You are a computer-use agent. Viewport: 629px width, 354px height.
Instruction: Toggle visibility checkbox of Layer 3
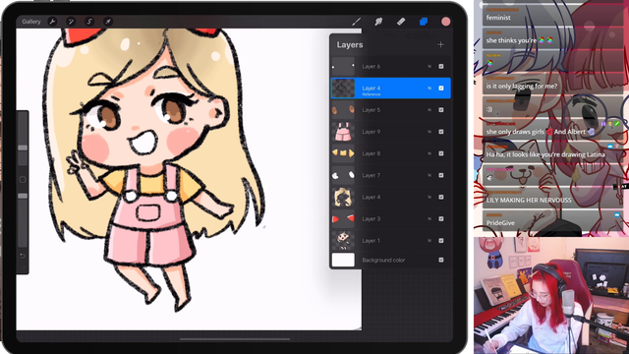pos(441,218)
